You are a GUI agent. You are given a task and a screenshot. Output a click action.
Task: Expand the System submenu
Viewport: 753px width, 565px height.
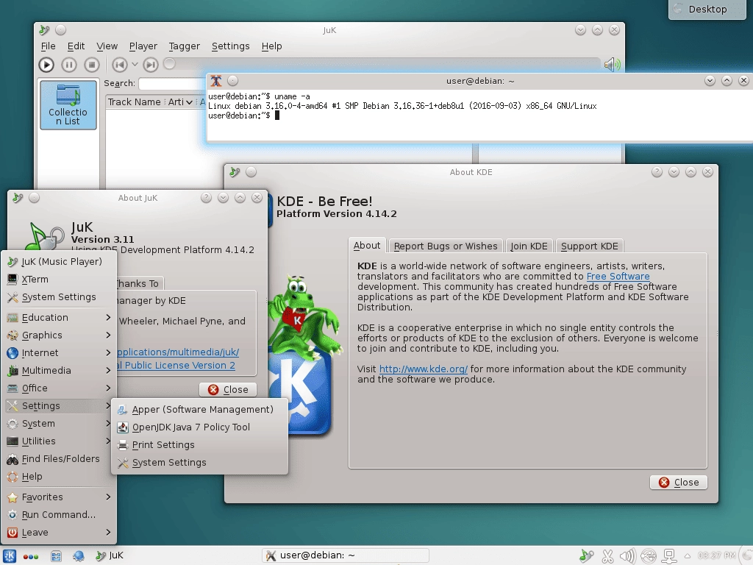pos(60,424)
